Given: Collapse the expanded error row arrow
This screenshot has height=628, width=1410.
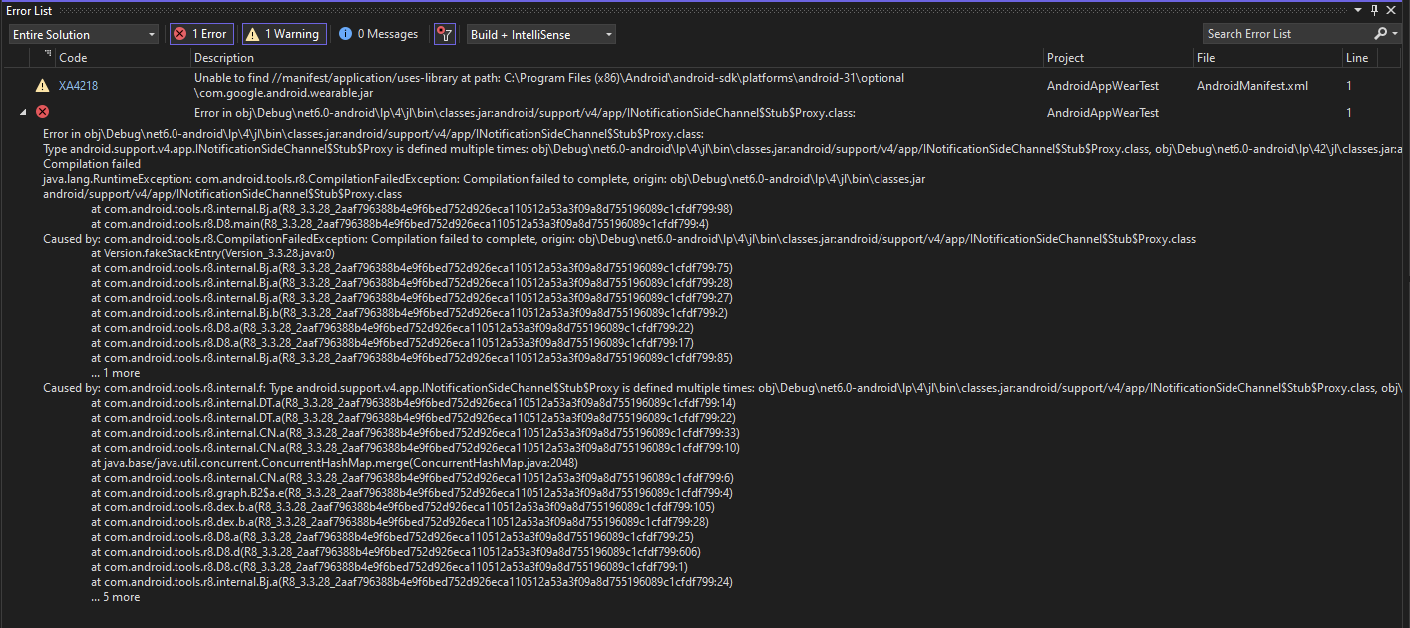Looking at the screenshot, I should click(23, 113).
